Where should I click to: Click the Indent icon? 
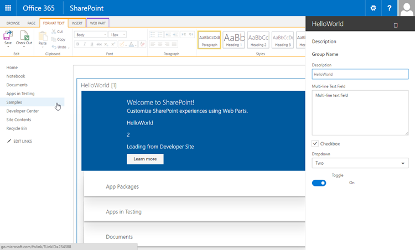tap(175, 34)
